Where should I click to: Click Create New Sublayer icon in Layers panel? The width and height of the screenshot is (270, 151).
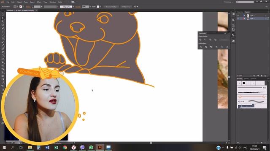pos(258,75)
